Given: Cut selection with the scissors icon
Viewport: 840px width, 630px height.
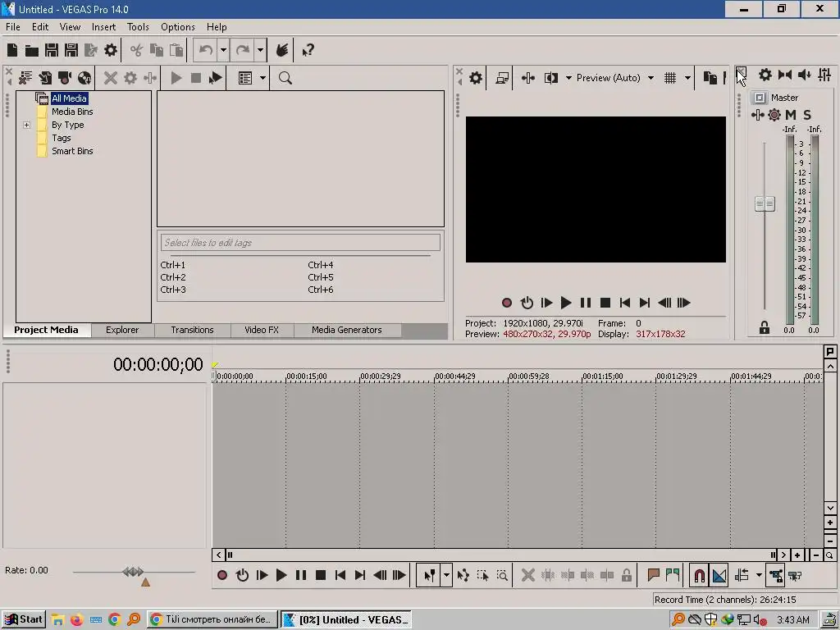Looking at the screenshot, I should point(137,50).
